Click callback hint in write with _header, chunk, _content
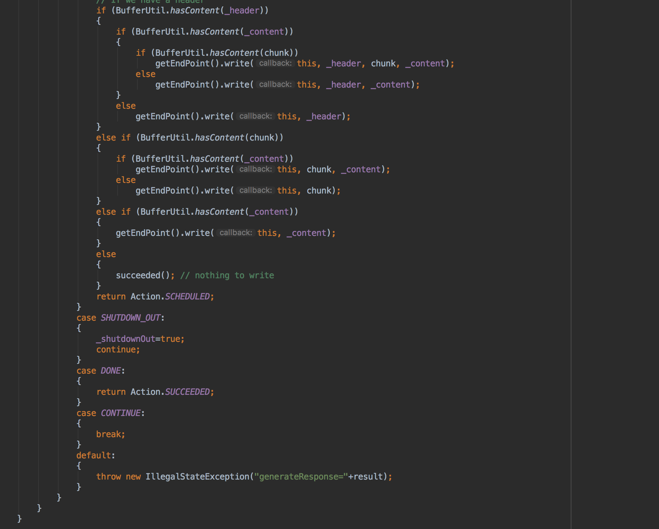The width and height of the screenshot is (659, 529). click(275, 64)
